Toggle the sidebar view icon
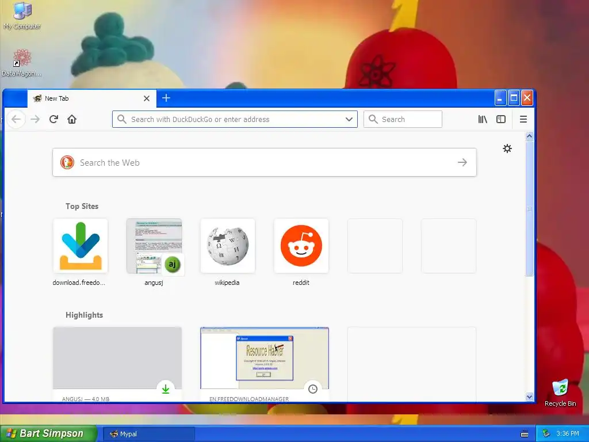Image resolution: width=589 pixels, height=442 pixels. pos(501,119)
